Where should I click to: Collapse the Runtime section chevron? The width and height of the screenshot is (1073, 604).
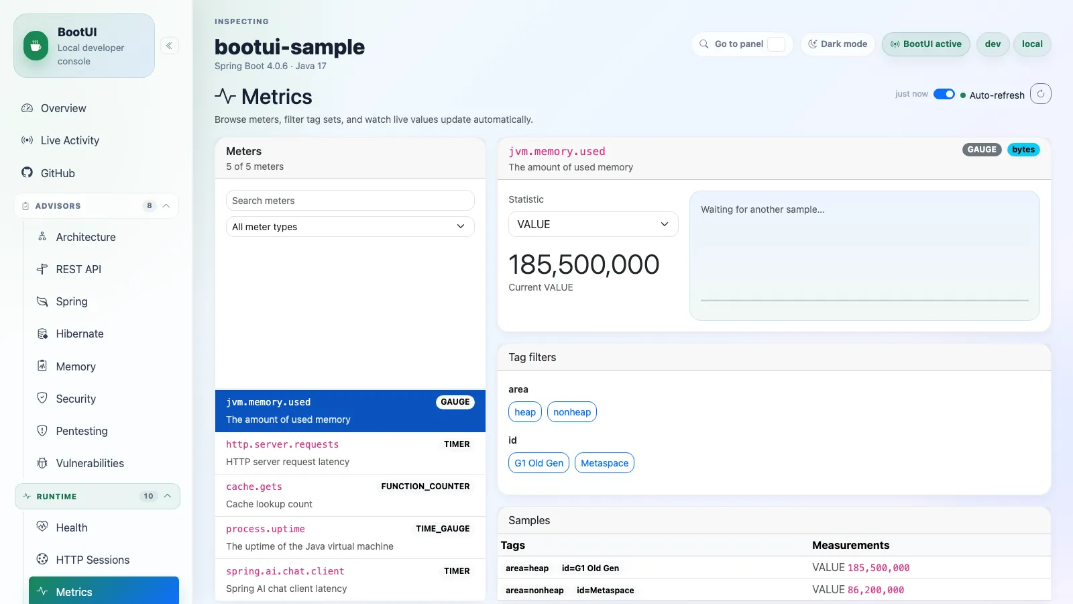(x=168, y=496)
